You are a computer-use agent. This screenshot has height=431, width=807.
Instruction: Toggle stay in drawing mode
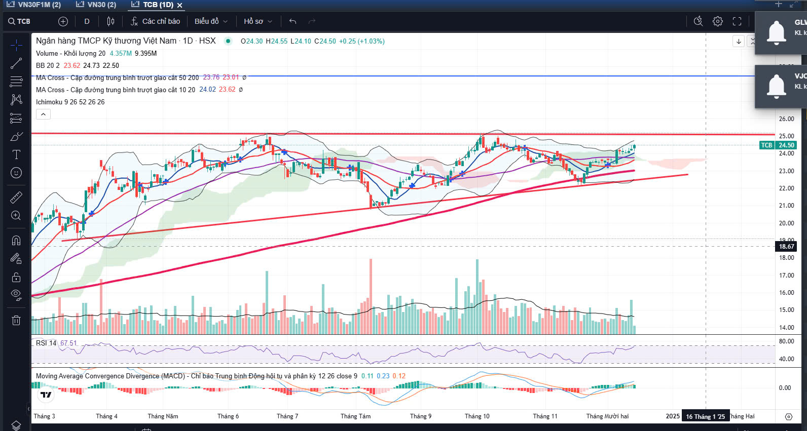pyautogui.click(x=16, y=259)
